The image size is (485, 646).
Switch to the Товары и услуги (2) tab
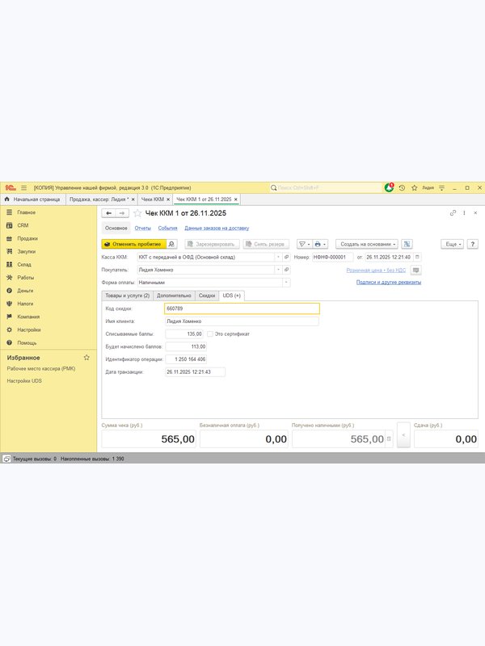128,296
